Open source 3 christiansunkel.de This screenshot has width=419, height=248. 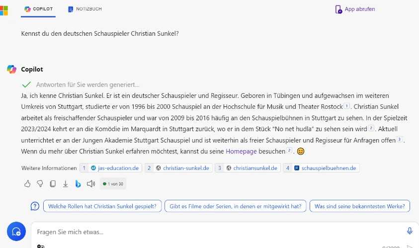pos(248,168)
